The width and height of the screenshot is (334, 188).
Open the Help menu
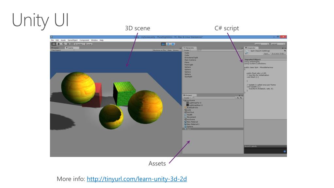102,40
